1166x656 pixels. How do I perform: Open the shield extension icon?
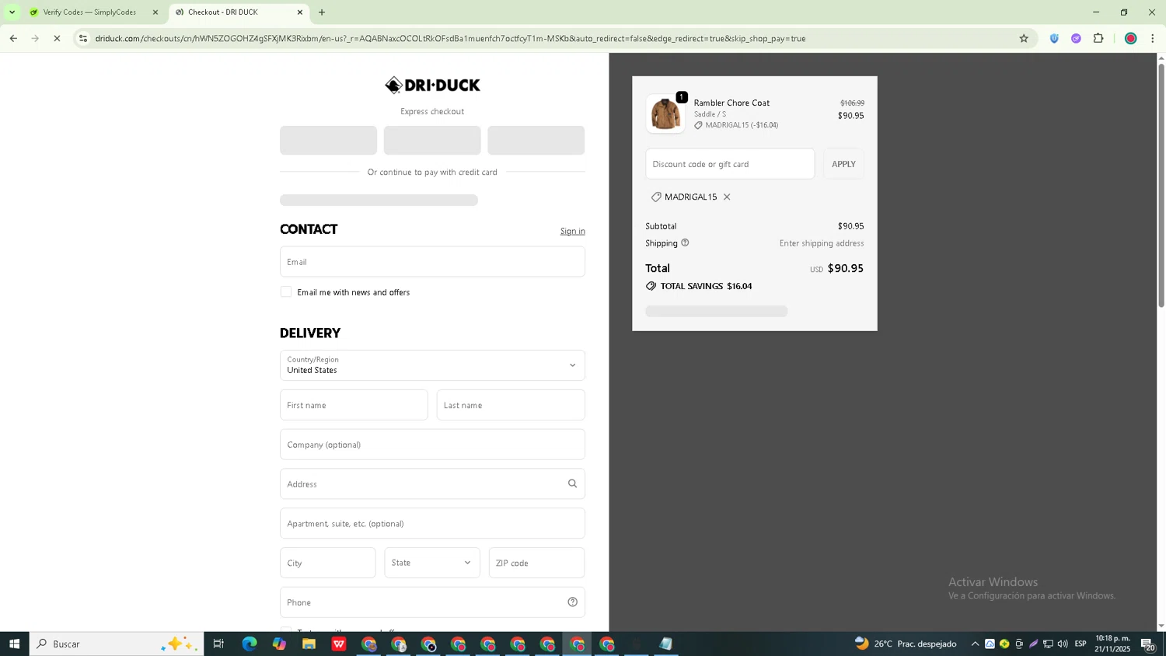(1054, 38)
